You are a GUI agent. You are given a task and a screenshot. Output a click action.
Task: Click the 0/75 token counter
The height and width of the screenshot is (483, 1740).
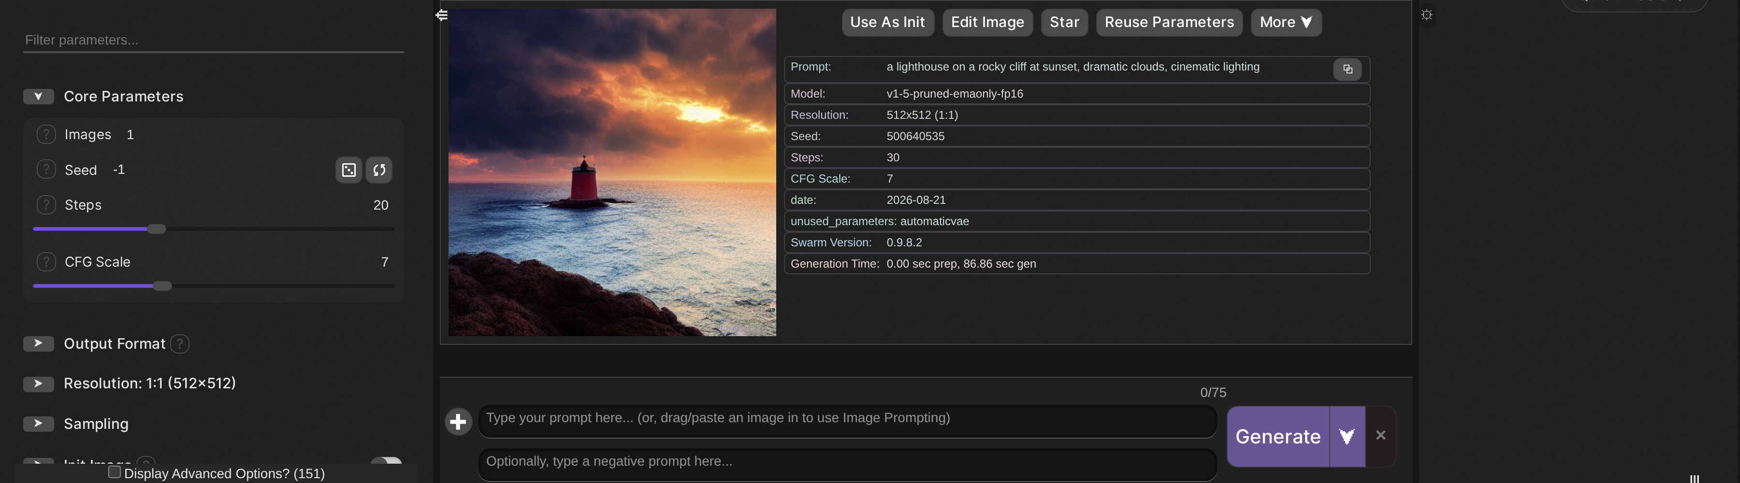pos(1213,393)
